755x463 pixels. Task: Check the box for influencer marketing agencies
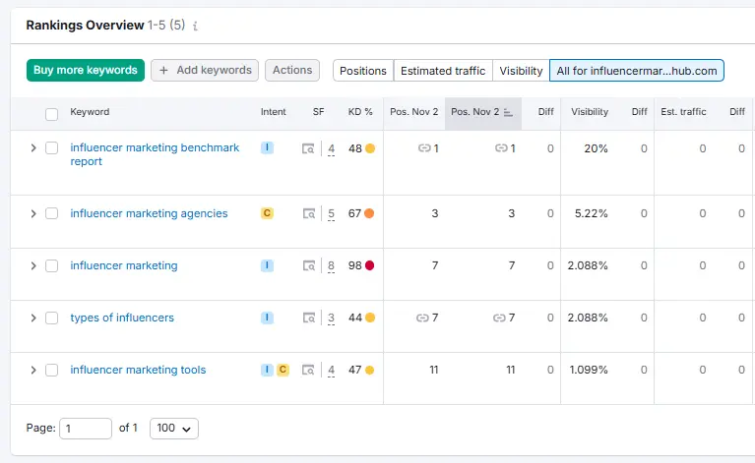pos(52,213)
